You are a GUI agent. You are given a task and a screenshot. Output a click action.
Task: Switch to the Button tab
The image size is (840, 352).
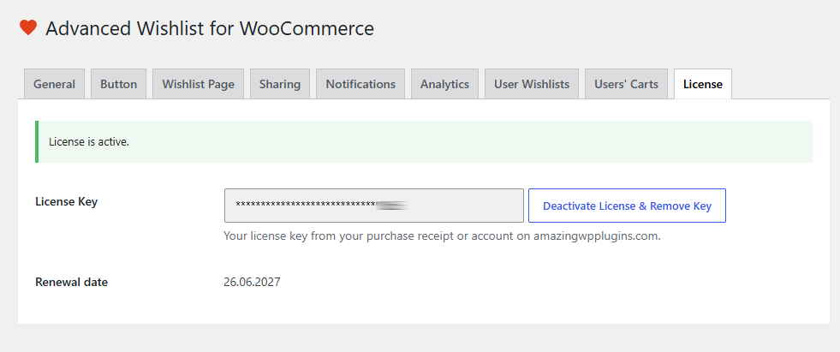point(118,84)
